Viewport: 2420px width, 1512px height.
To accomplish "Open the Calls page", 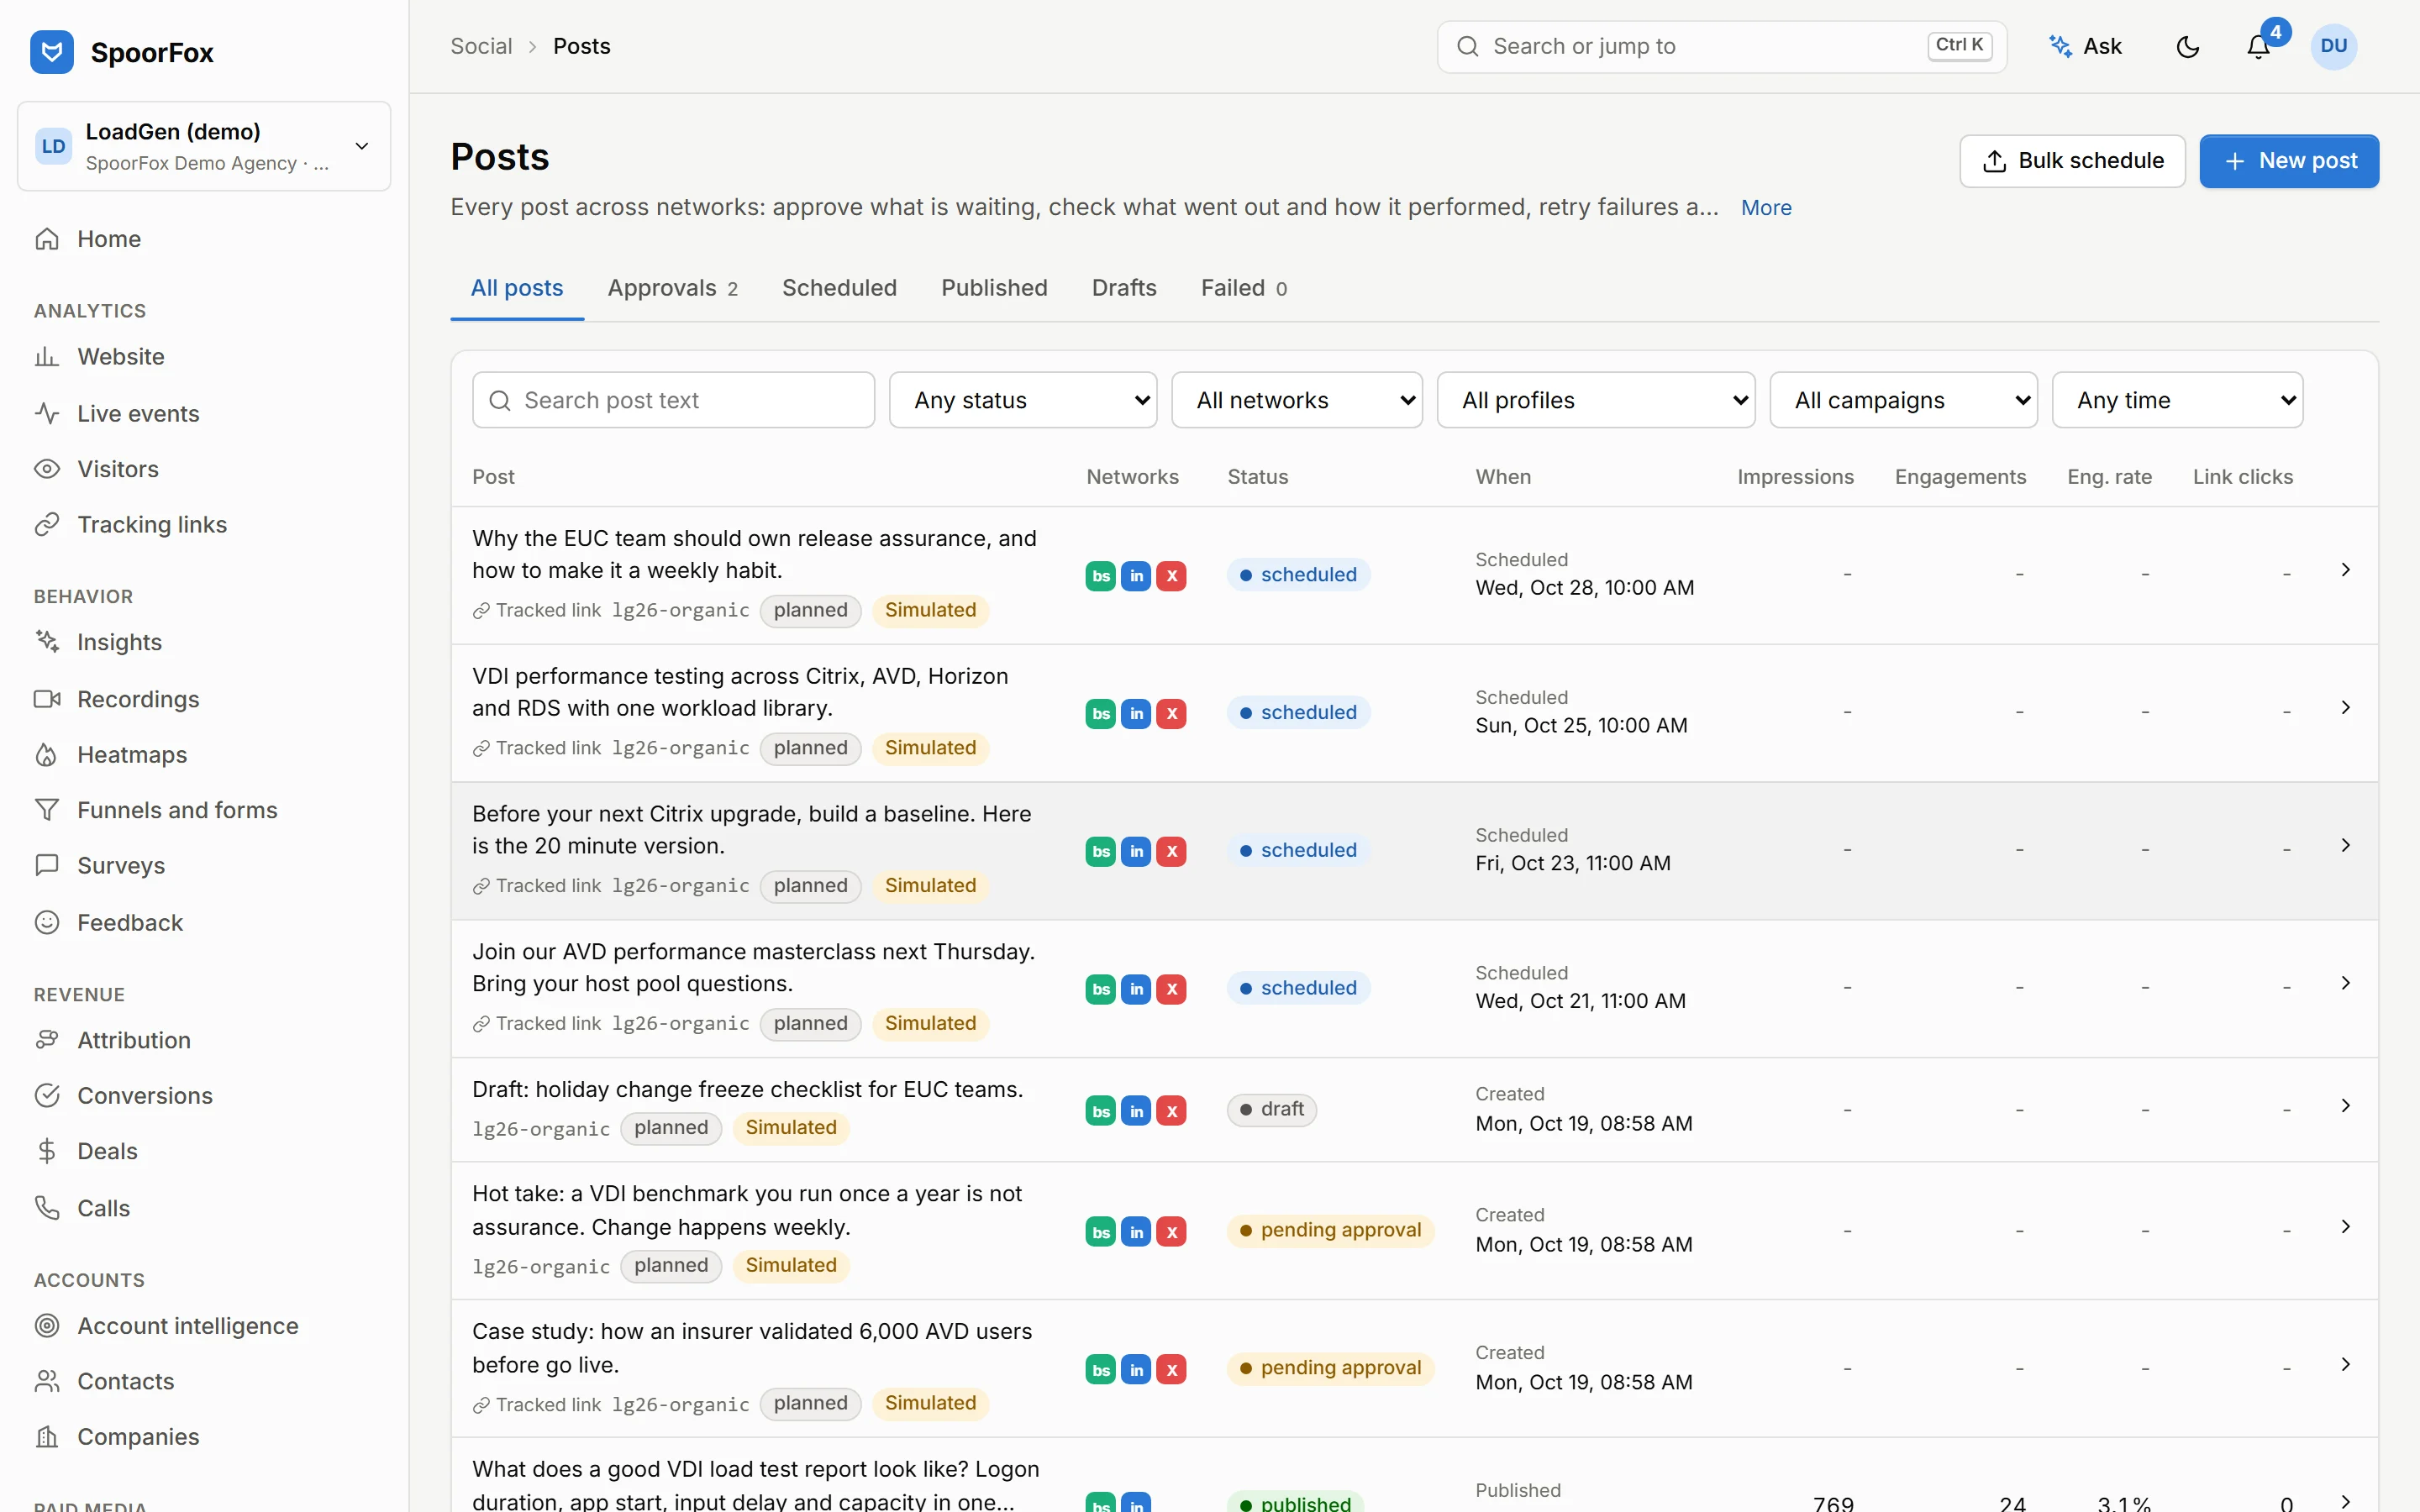I will pyautogui.click(x=204, y=1208).
